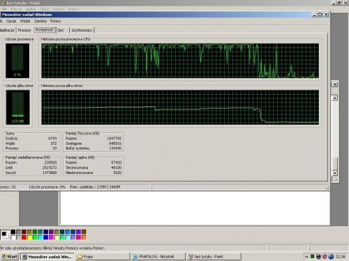Screen dimensions: 349x261
Task: Click the Stronicowana value 48100
Action: click(x=116, y=168)
